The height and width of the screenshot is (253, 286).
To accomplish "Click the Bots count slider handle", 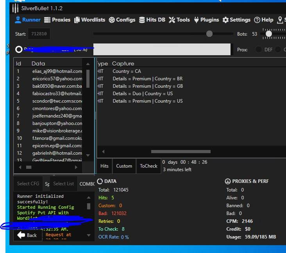I will point(268,34).
